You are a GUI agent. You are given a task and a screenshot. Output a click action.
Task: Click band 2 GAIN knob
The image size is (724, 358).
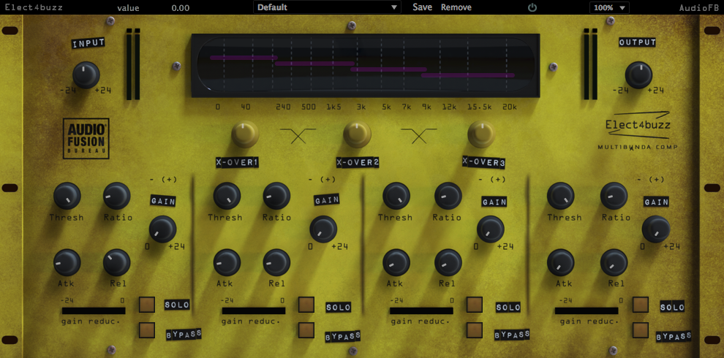coord(323,229)
